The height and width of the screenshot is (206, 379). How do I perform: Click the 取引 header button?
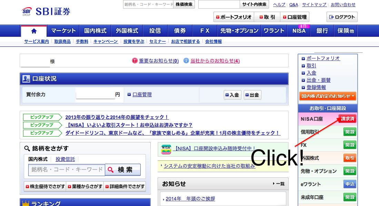(x=267, y=17)
